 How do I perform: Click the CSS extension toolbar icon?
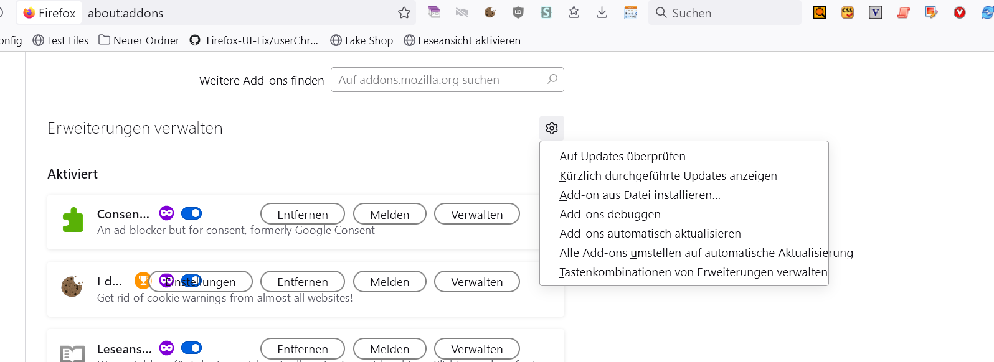coord(848,12)
